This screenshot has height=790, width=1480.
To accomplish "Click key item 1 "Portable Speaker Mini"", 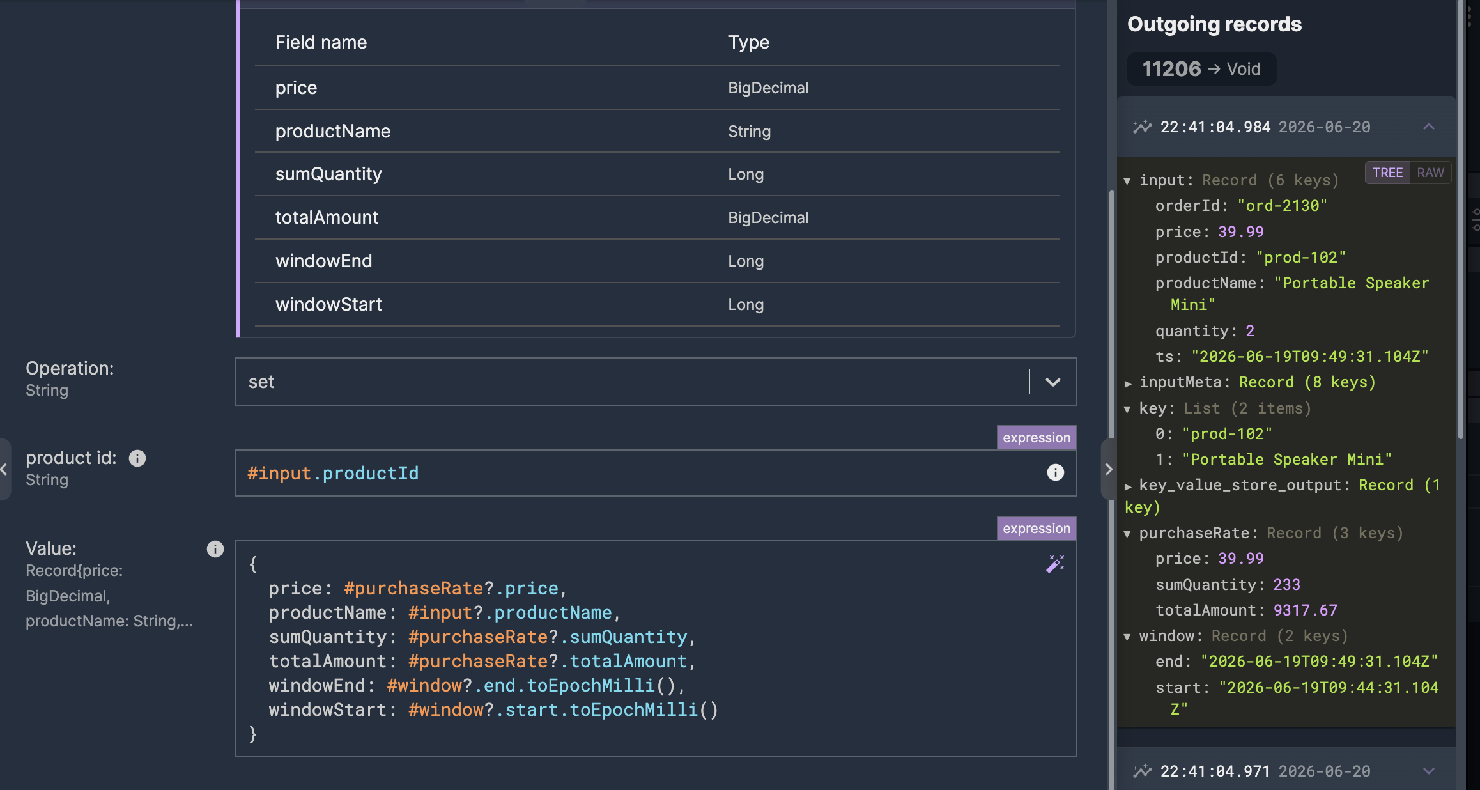I will [x=1286, y=460].
